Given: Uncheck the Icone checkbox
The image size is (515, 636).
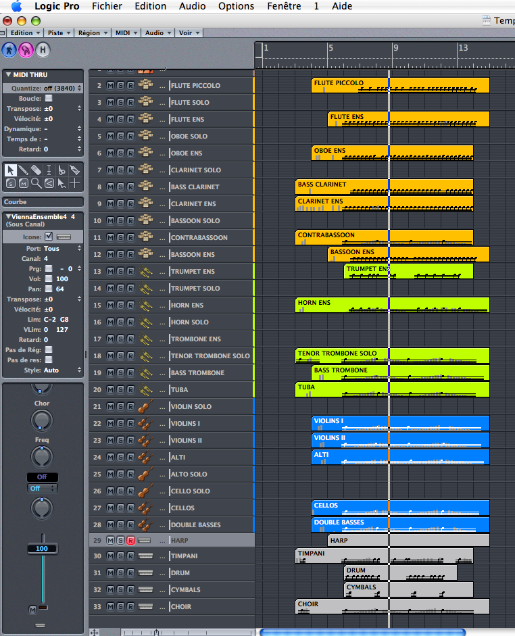Looking at the screenshot, I should pos(49,237).
